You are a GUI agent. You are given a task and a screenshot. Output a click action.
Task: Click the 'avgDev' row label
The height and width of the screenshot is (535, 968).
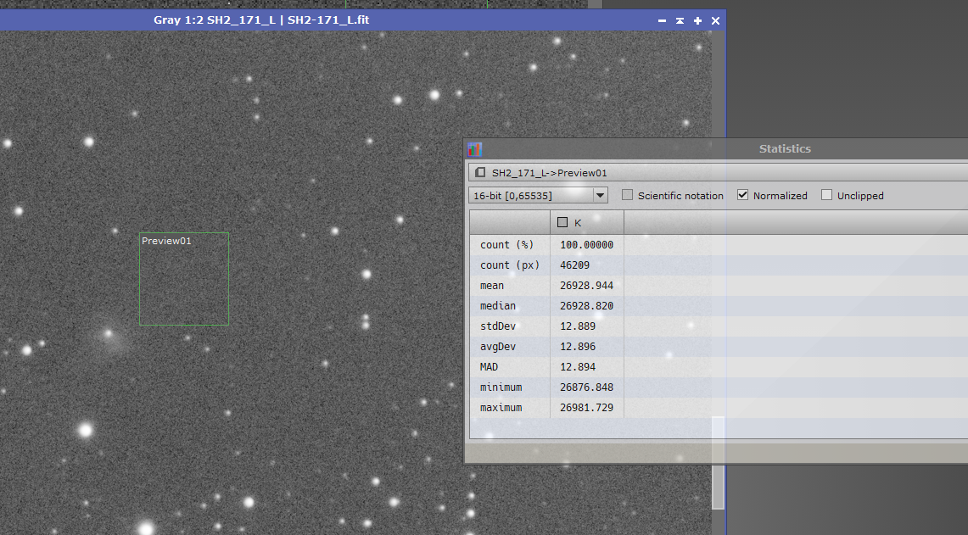498,347
